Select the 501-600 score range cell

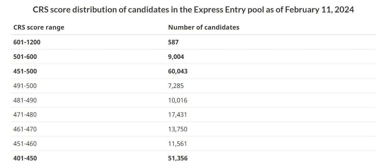tap(25, 57)
